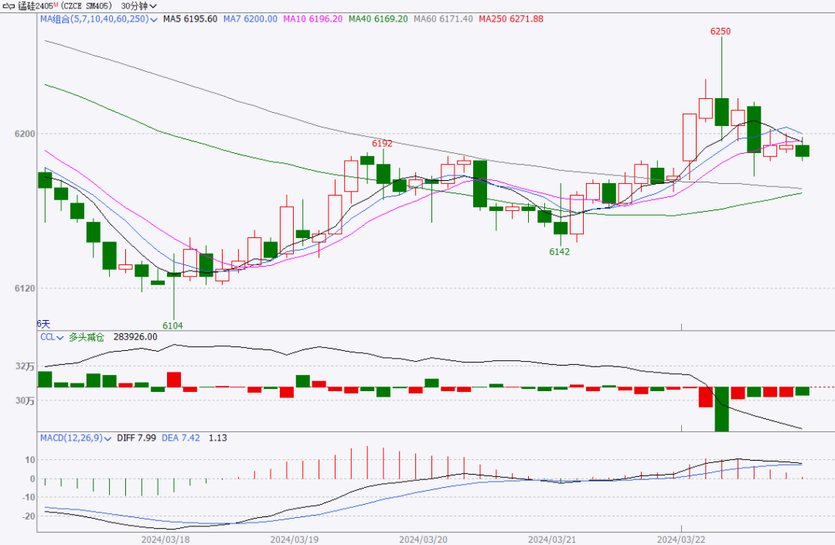Click the 6200 price axis label
835x545 pixels.
pyautogui.click(x=25, y=134)
